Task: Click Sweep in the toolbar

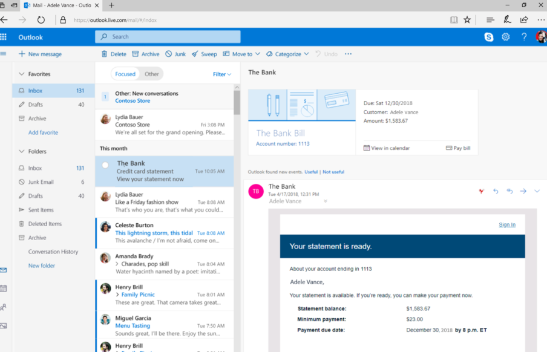Action: pos(204,54)
